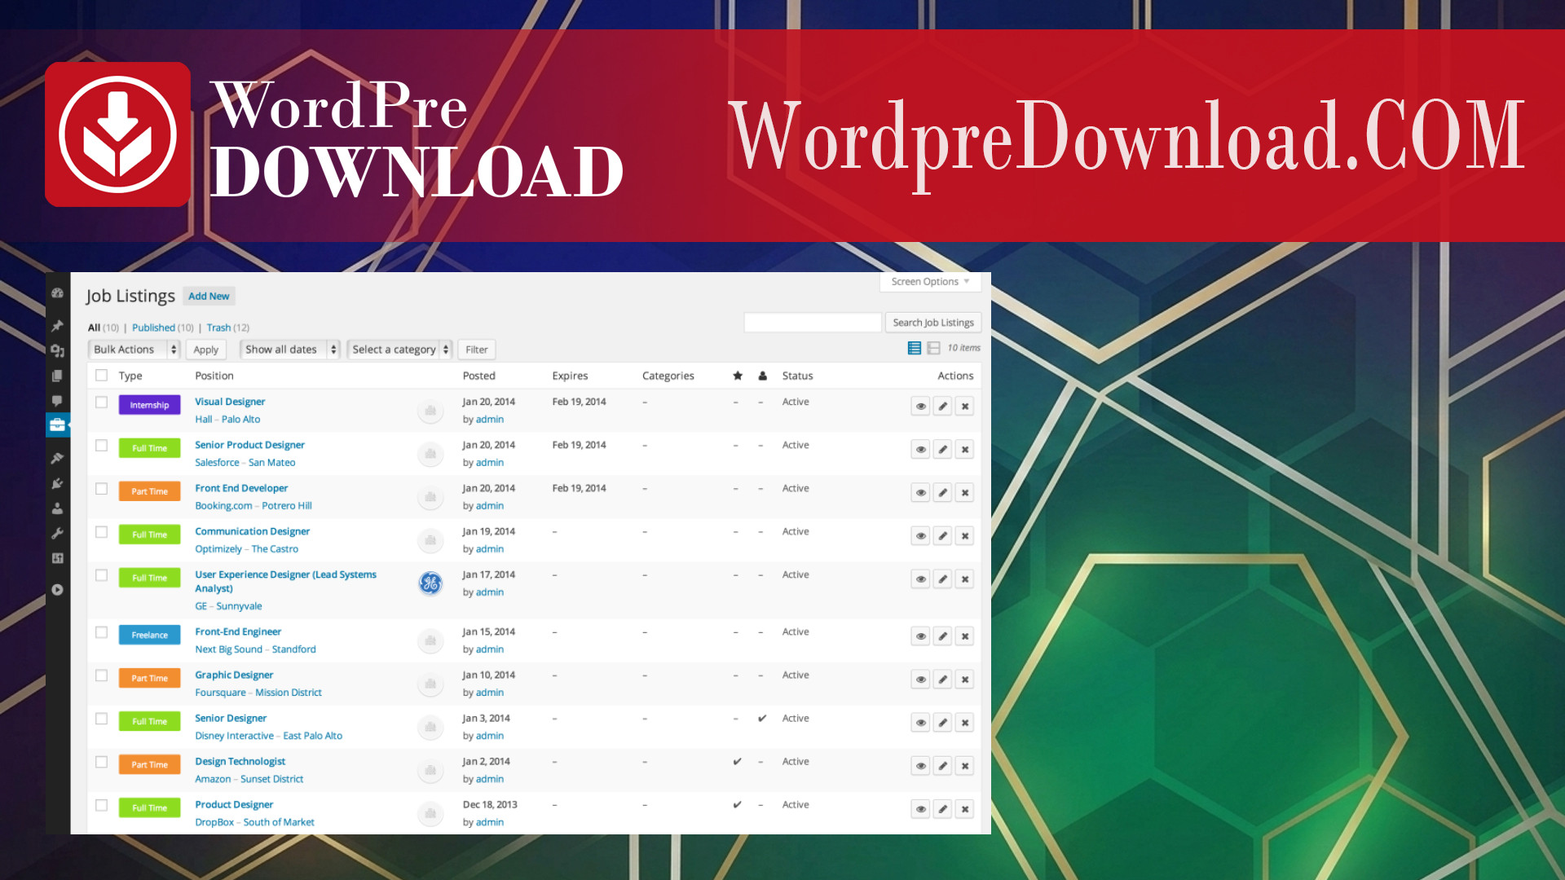Open the Show all dates dropdown

pos(290,349)
